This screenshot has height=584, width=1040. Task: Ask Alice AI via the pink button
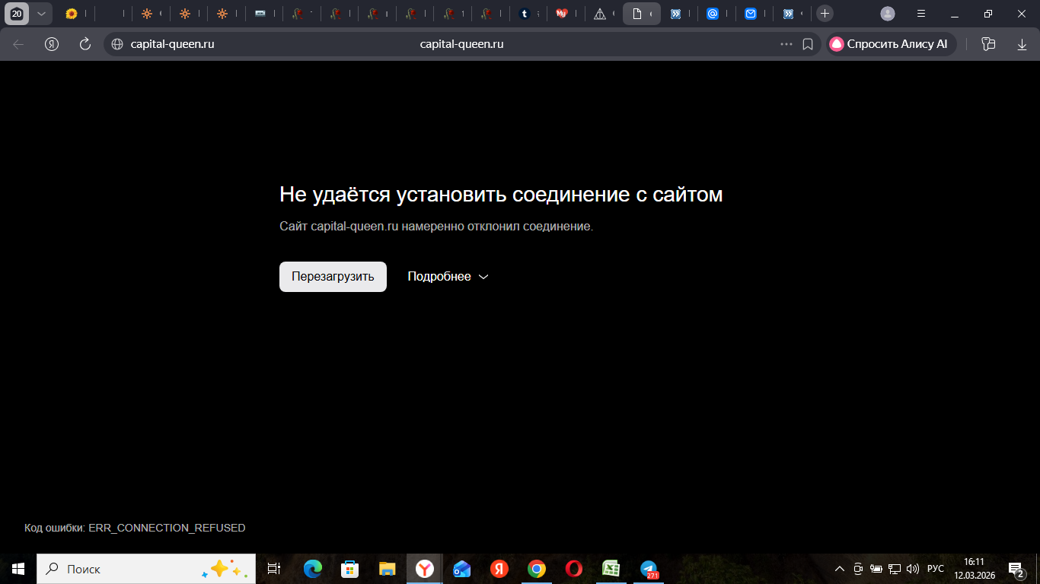(889, 43)
